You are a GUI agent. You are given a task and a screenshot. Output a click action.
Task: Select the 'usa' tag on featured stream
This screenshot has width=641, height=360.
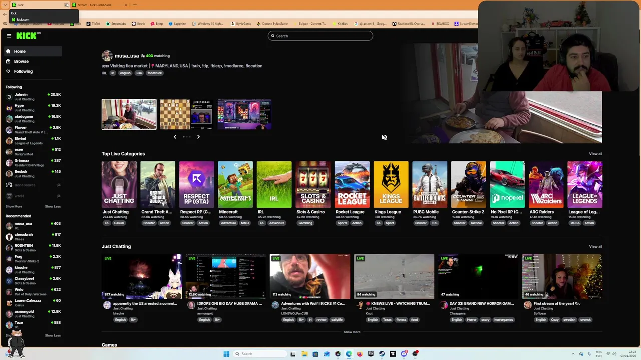[x=139, y=73]
